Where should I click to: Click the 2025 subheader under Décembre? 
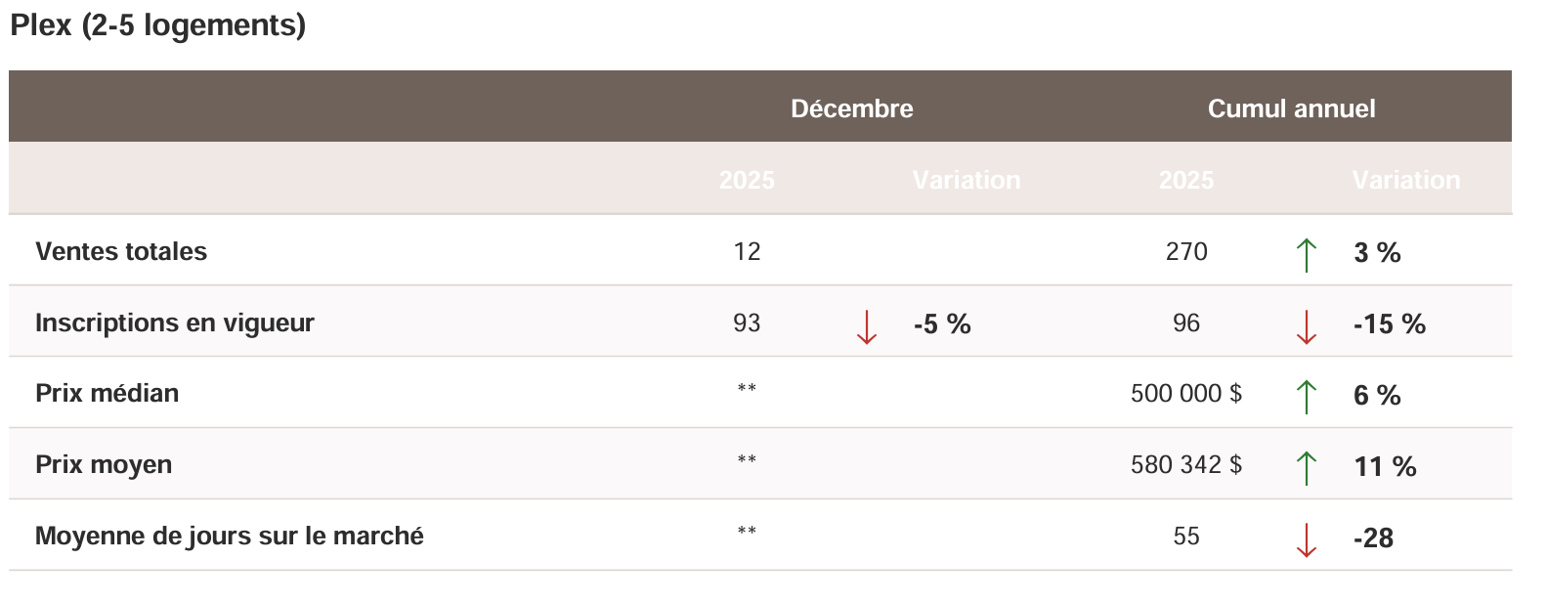tap(747, 180)
